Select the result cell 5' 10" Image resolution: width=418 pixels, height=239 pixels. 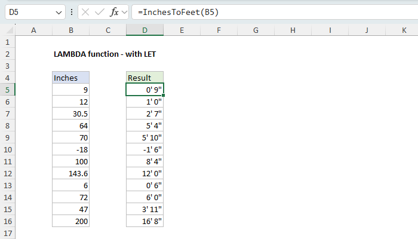click(145, 137)
